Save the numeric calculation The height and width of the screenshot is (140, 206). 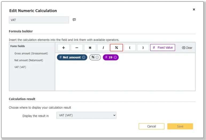click(x=180, y=126)
